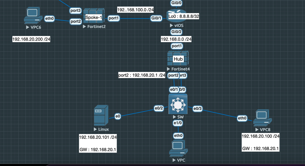Click the VPC8 node name
This screenshot has width=305, height=166.
tap(265, 130)
